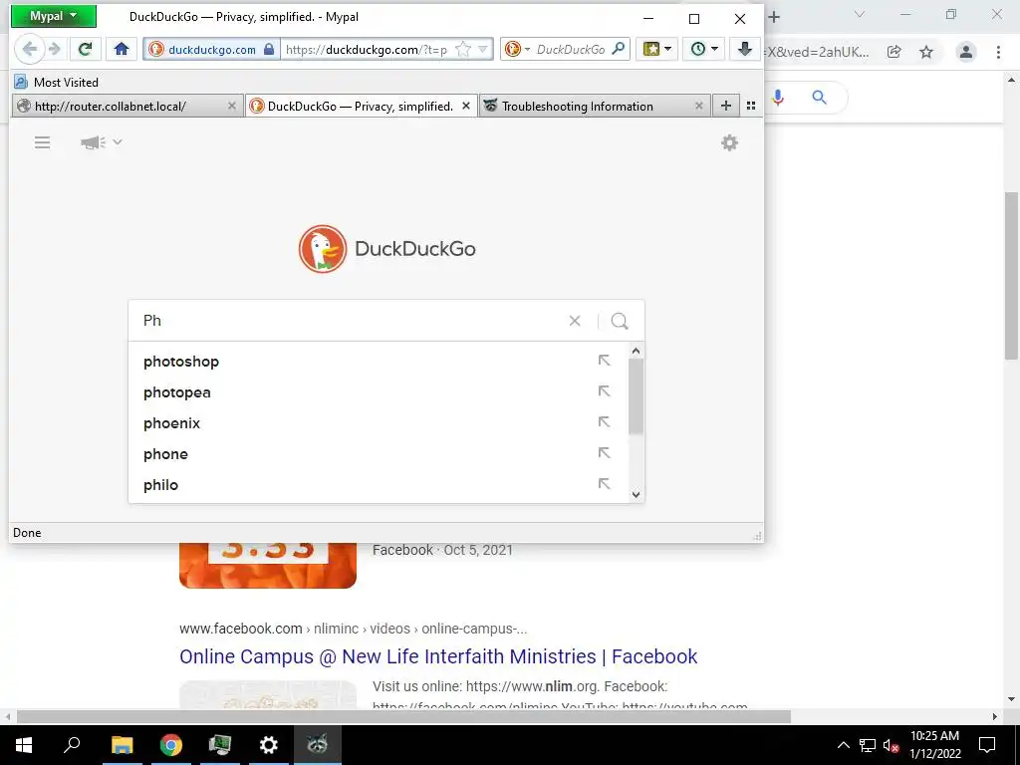Submit search with DuckDuckGo magnifier button

click(x=620, y=321)
